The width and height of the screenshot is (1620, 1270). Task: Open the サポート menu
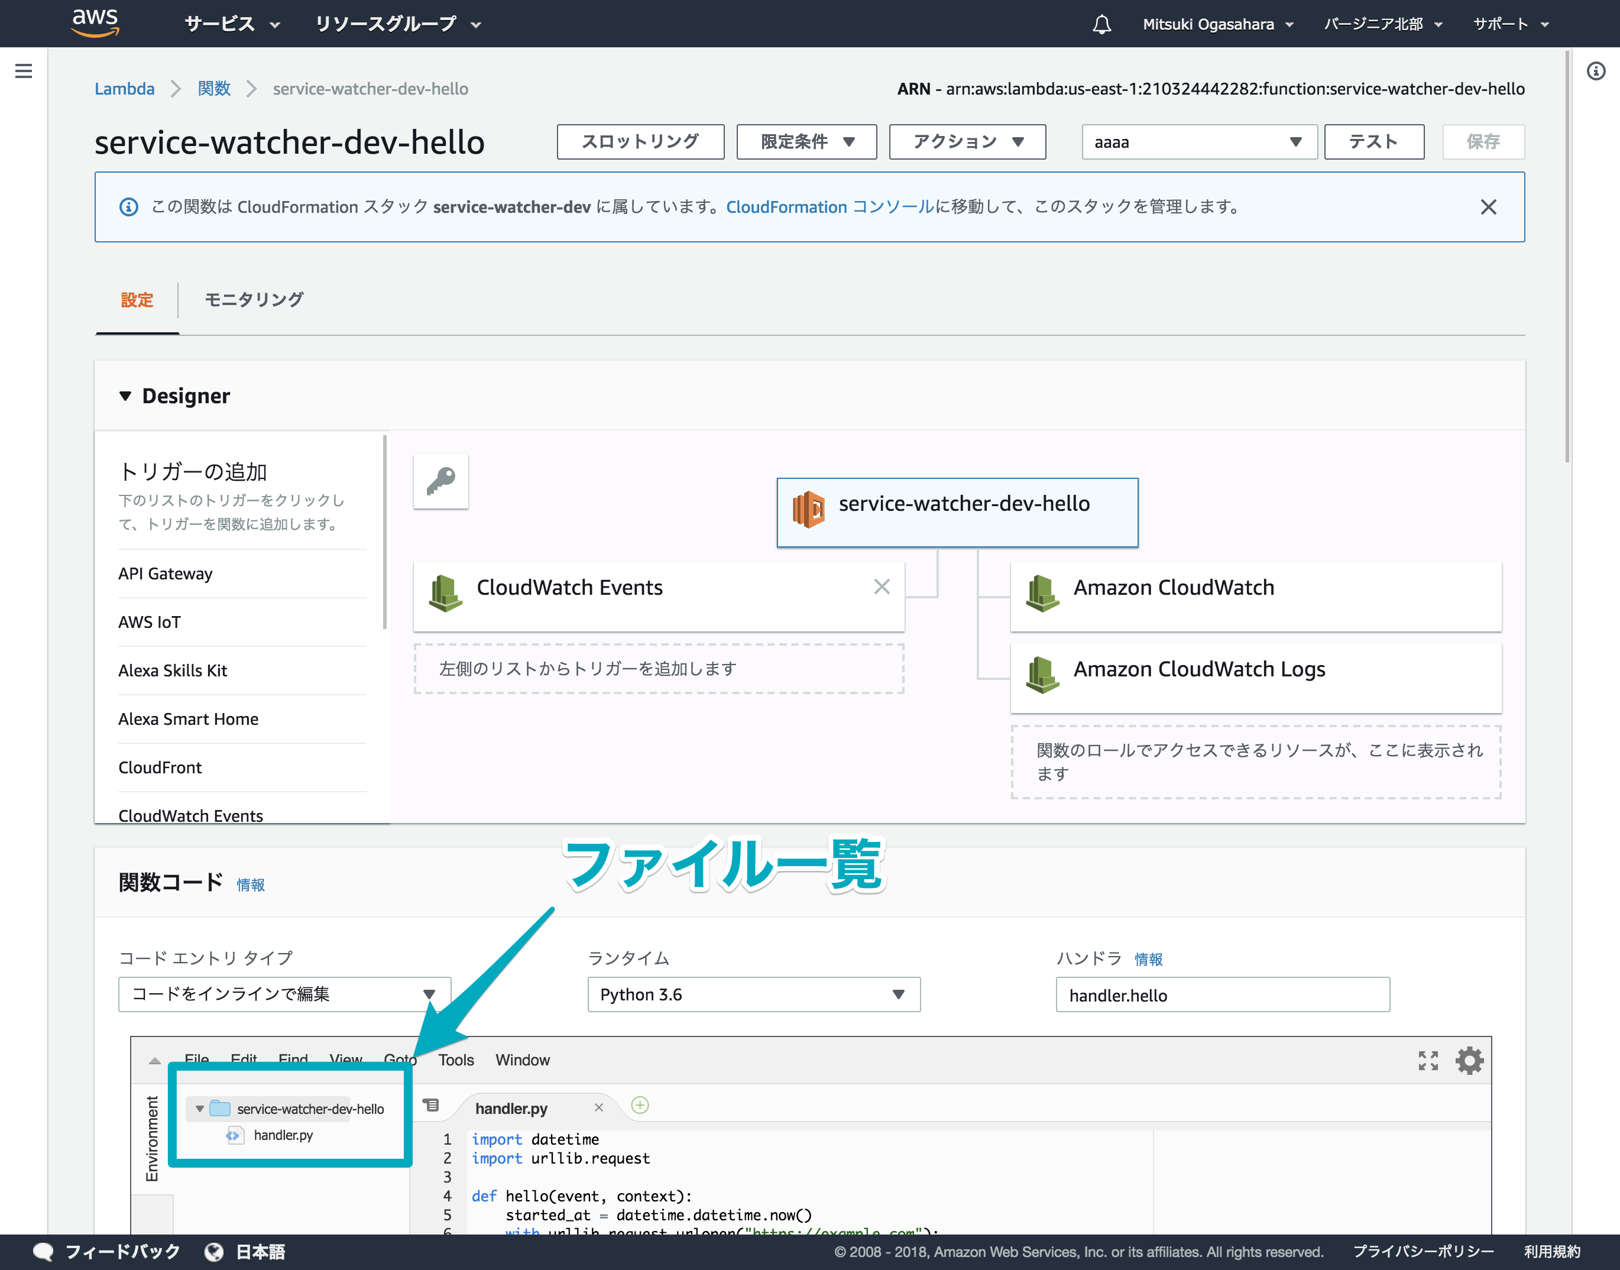1511,25
